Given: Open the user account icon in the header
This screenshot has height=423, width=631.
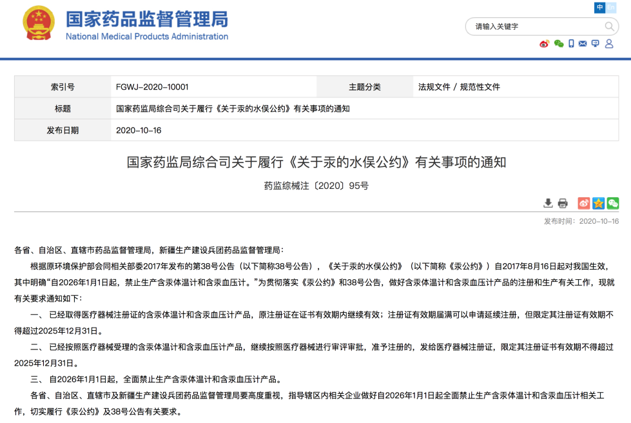Looking at the screenshot, I should [608, 44].
